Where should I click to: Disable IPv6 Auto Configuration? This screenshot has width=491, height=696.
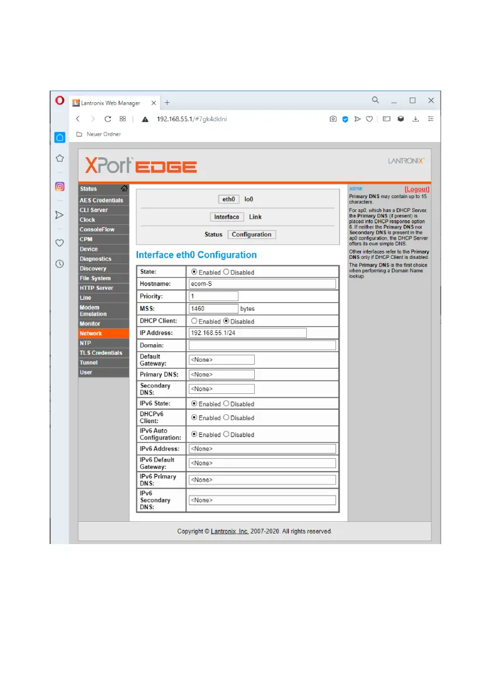click(x=226, y=434)
